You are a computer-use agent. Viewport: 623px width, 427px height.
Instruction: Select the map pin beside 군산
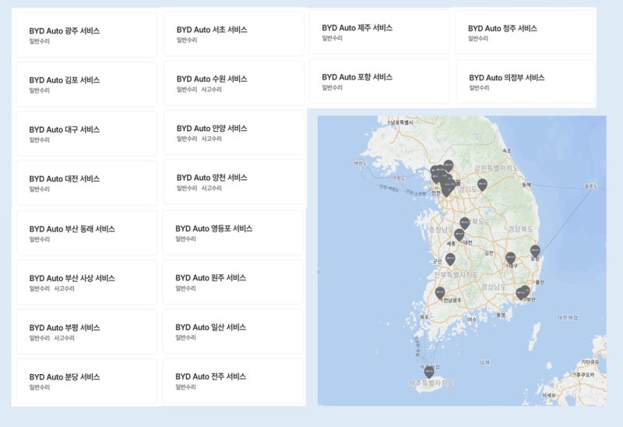[x=450, y=259]
